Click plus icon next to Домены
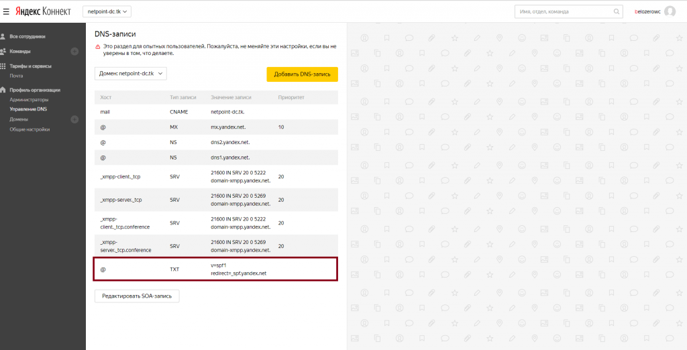 tap(74, 119)
